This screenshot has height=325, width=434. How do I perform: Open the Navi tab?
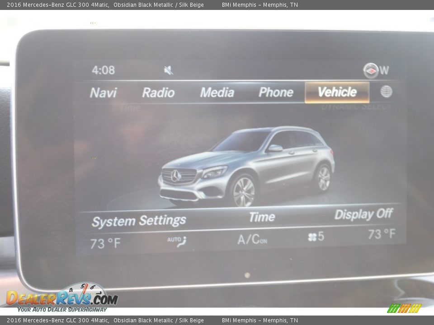pyautogui.click(x=103, y=93)
